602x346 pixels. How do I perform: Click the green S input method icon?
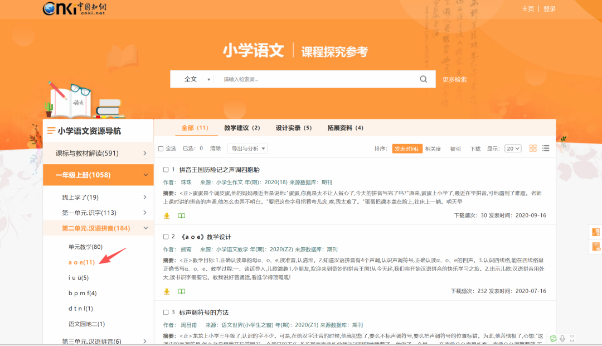553,338
